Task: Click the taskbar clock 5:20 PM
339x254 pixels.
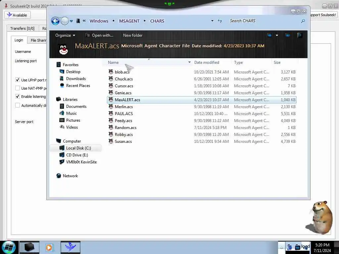Action: click(x=322, y=245)
